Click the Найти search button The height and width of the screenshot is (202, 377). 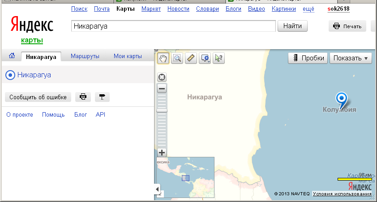pyautogui.click(x=292, y=26)
